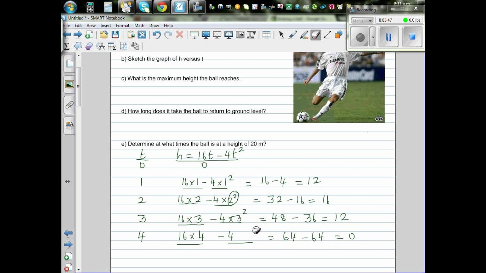The image size is (486, 273).
Task: Select the Creative Pens tool
Action: pos(304,35)
